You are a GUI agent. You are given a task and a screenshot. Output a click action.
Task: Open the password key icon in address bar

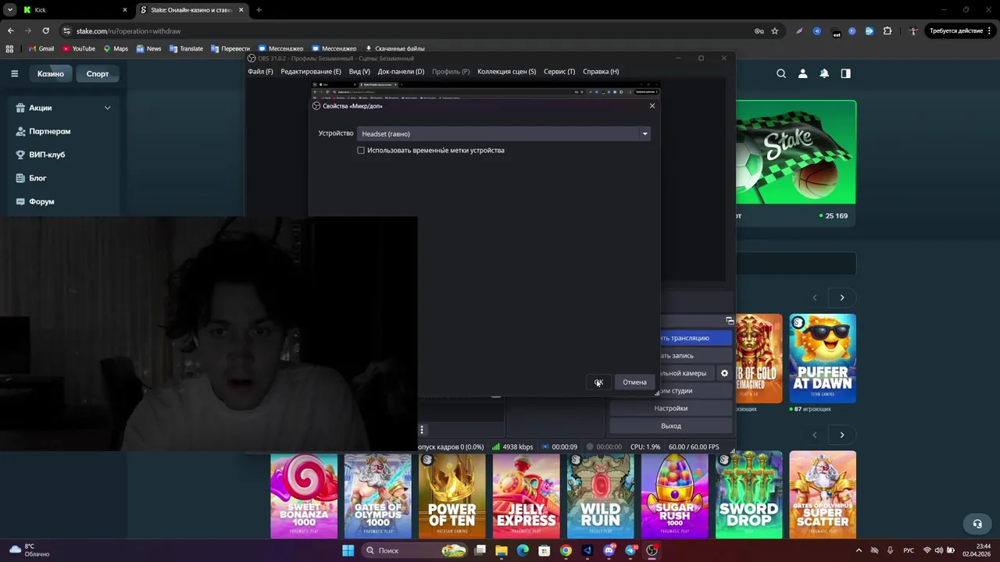(759, 31)
